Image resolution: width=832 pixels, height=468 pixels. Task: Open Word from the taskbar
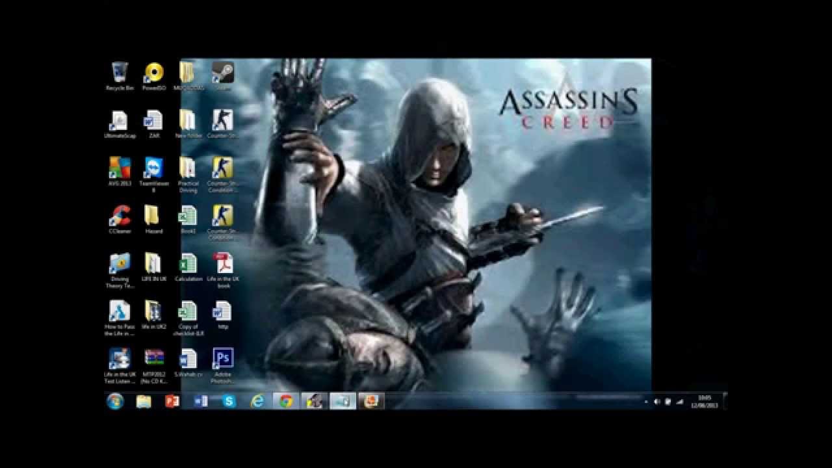coord(201,401)
